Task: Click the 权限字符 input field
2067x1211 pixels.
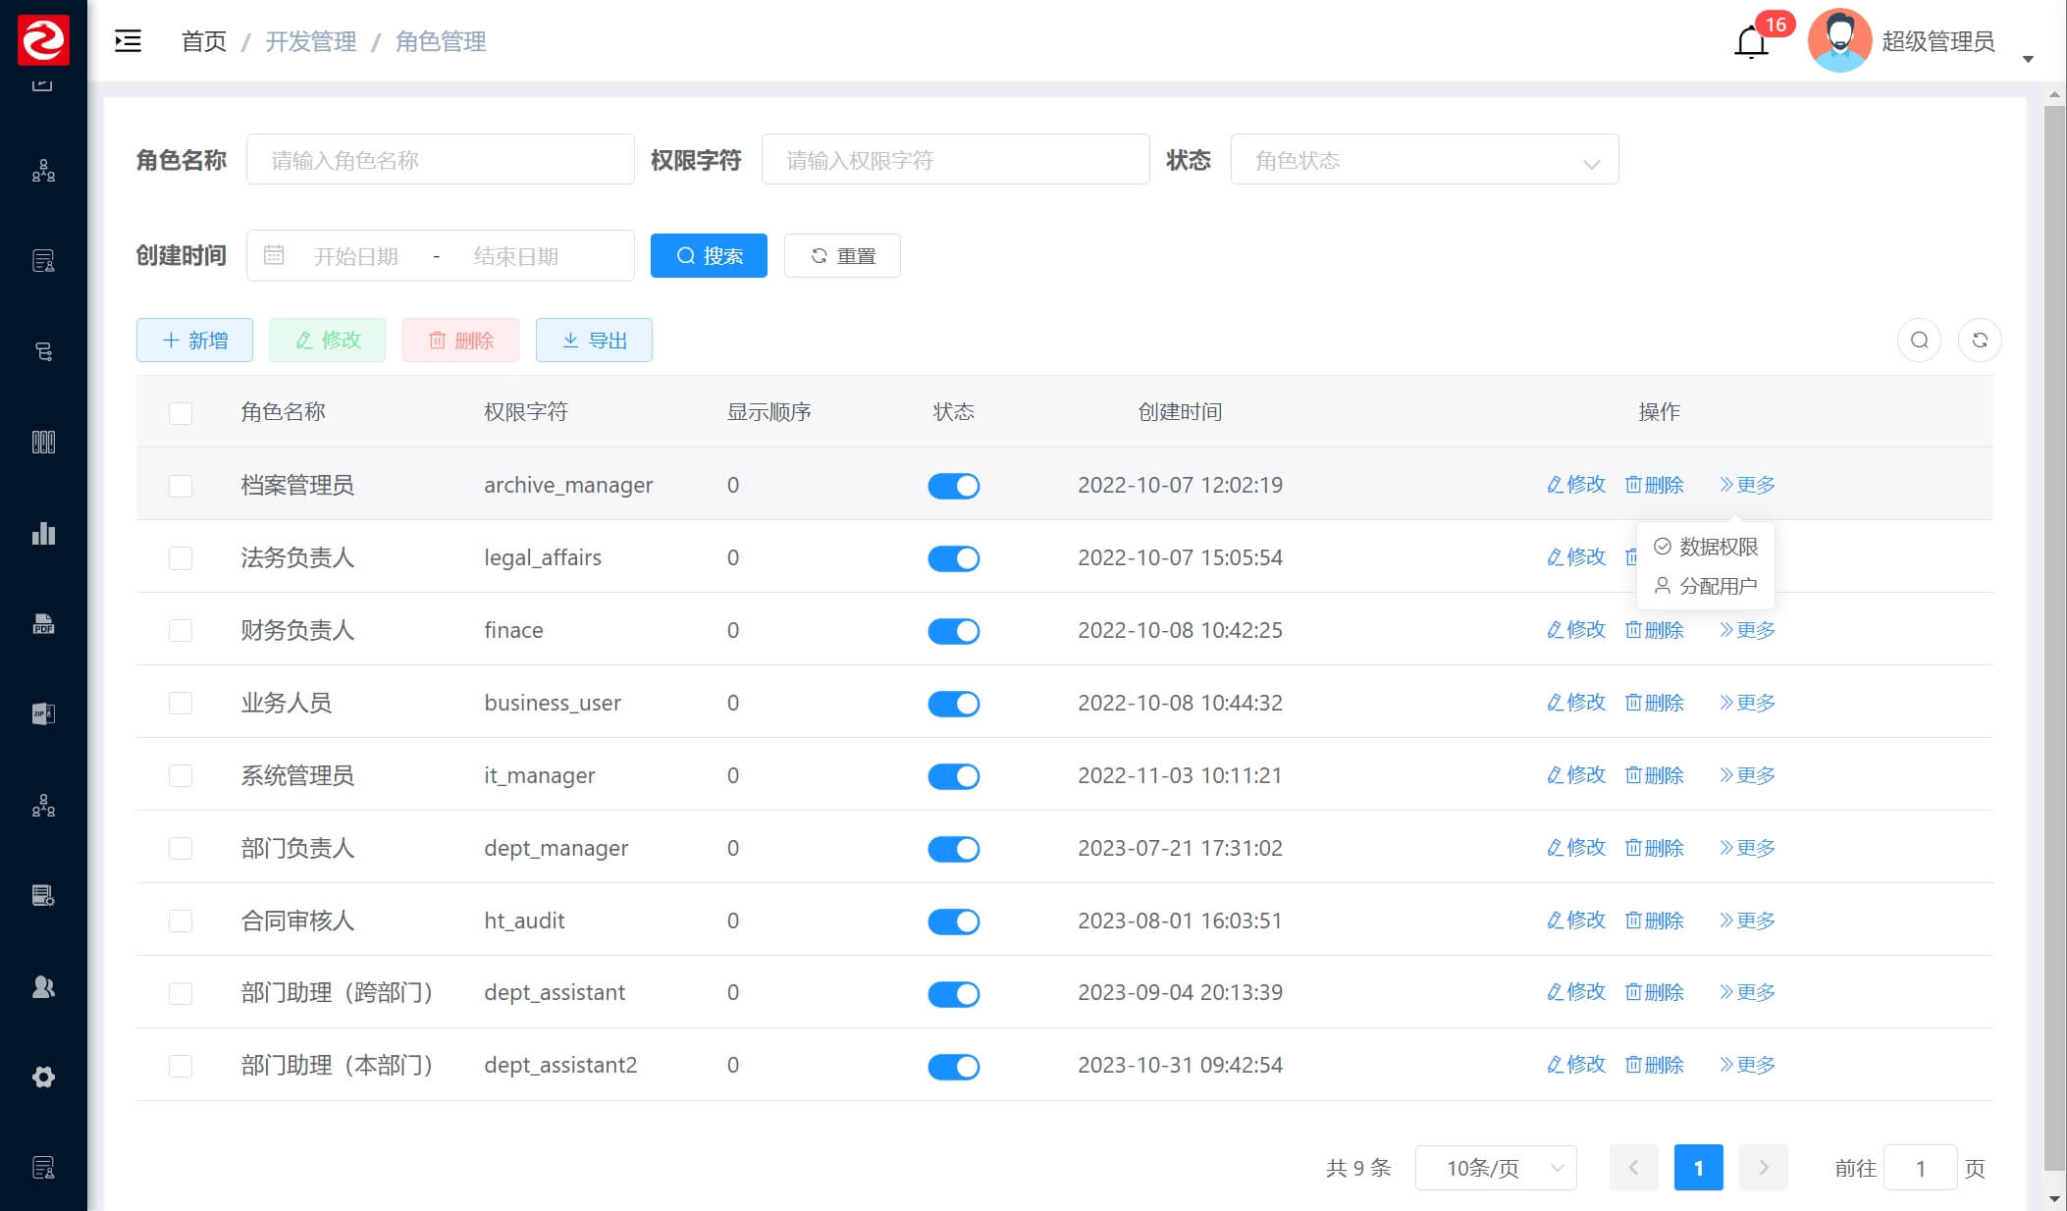Action: (x=956, y=160)
